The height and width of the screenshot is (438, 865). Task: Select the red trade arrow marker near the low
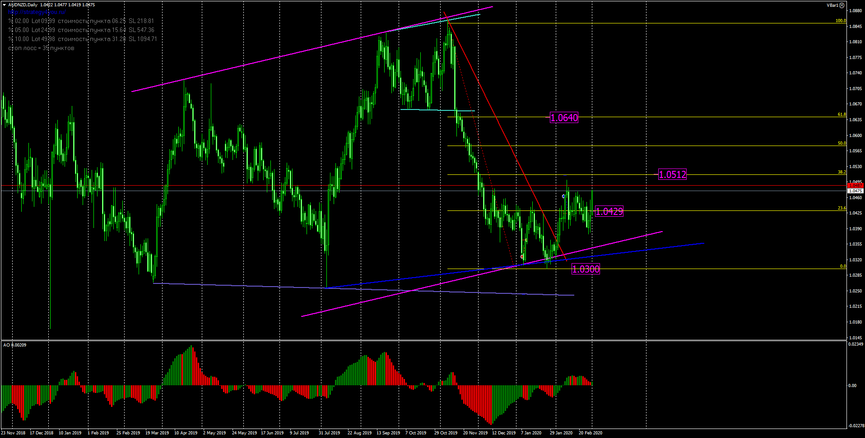click(522, 256)
